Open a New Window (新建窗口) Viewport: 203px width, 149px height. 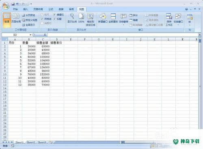pyautogui.click(x=103, y=18)
